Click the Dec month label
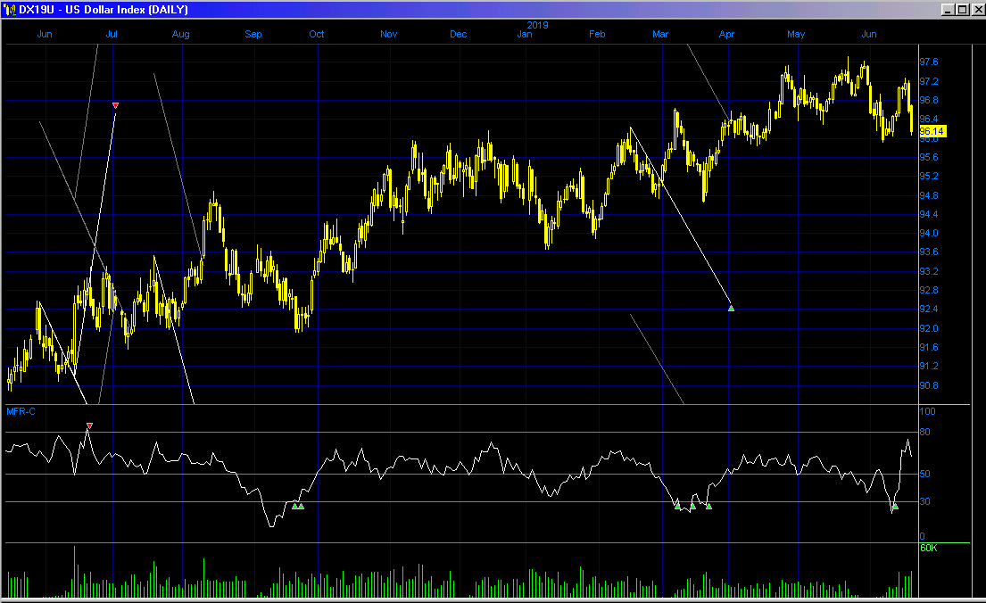Viewport: 986px width, 603px height. [x=458, y=34]
